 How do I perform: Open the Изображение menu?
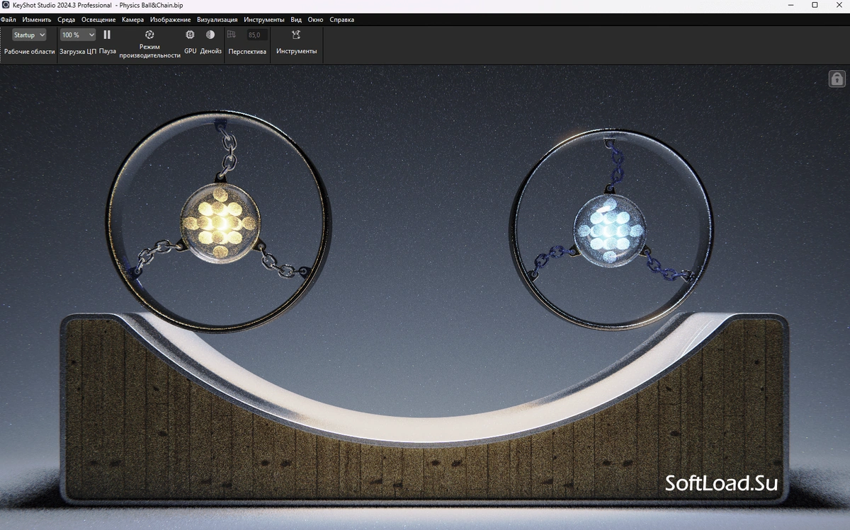[x=170, y=20]
